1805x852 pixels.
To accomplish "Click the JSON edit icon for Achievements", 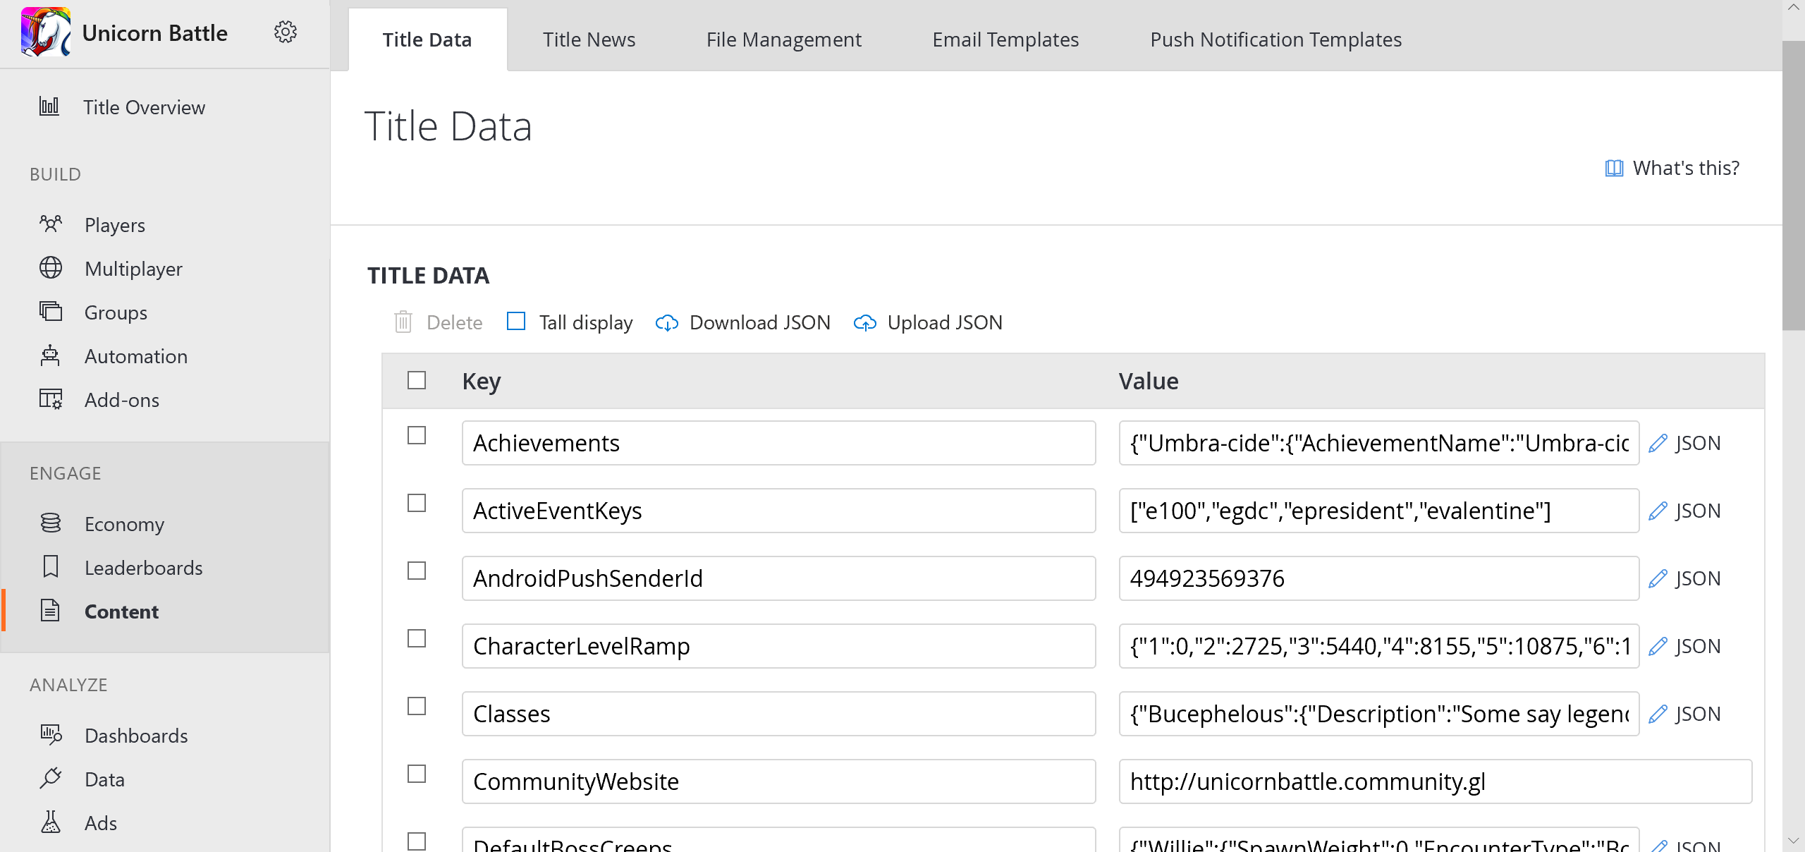I will click(x=1659, y=442).
